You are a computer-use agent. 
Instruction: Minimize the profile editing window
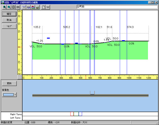click(149, 2)
